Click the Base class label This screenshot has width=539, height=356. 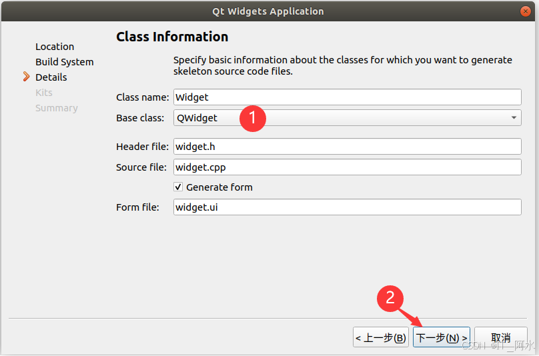point(140,118)
